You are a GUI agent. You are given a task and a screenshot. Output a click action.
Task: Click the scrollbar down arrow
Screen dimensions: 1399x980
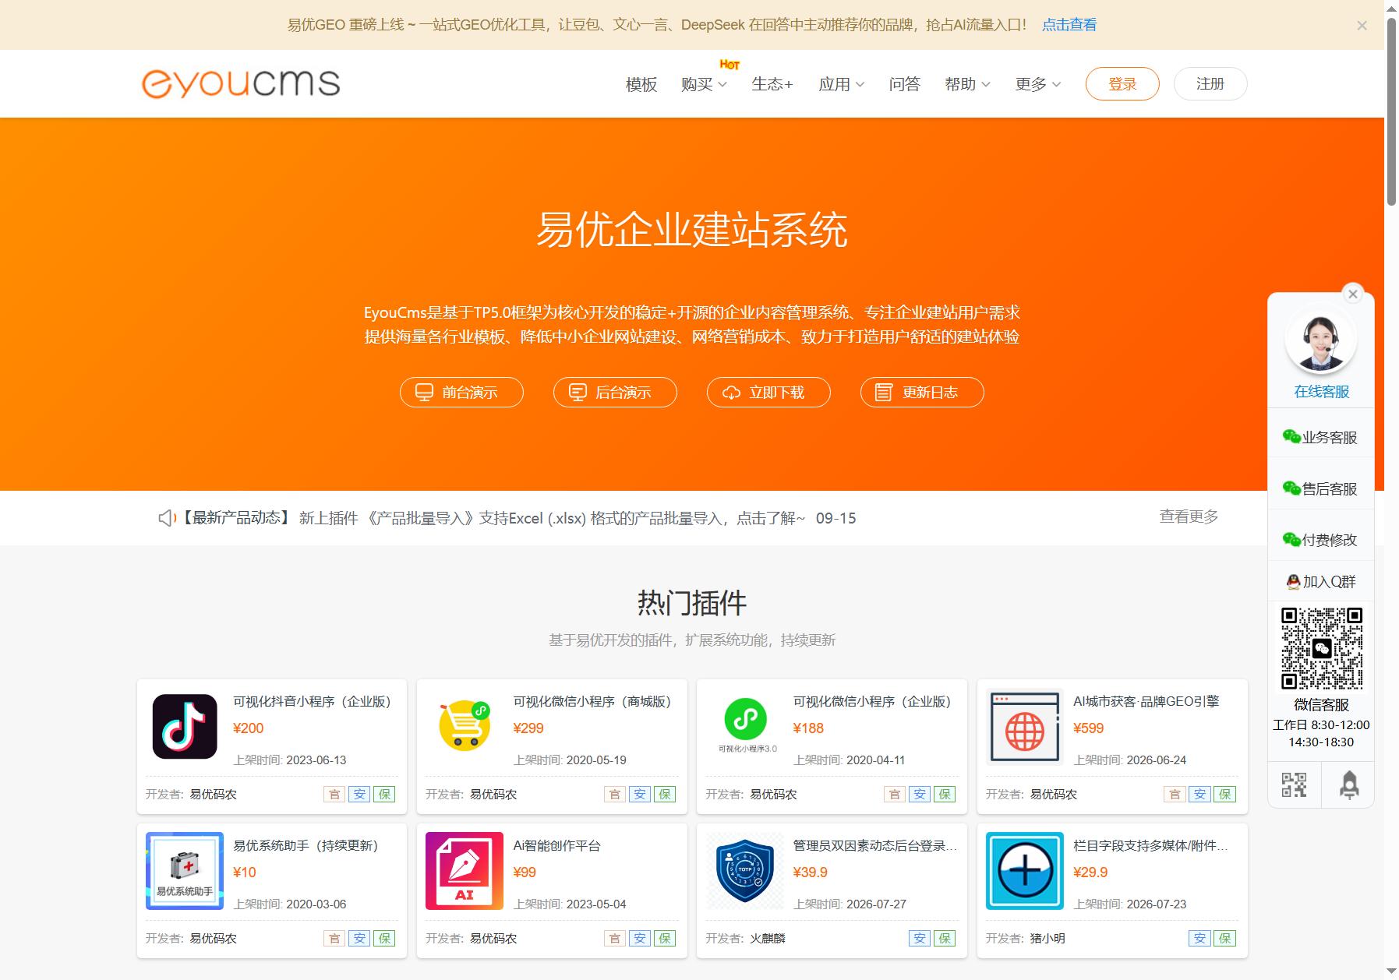tap(1391, 971)
